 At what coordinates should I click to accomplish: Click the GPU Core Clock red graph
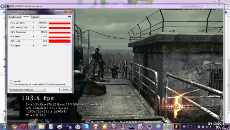[60, 23]
